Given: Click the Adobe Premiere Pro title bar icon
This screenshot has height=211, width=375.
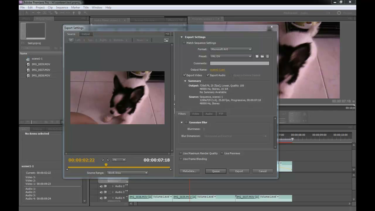Looking at the screenshot, I should (x=21, y=2).
